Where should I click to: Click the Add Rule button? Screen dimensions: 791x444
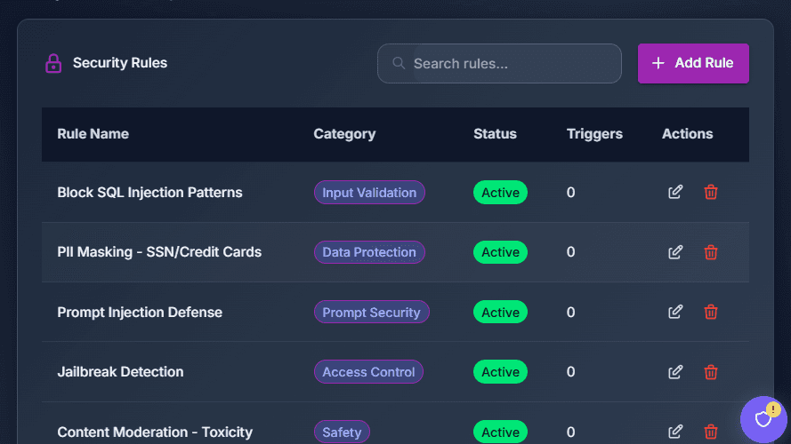pyautogui.click(x=693, y=63)
